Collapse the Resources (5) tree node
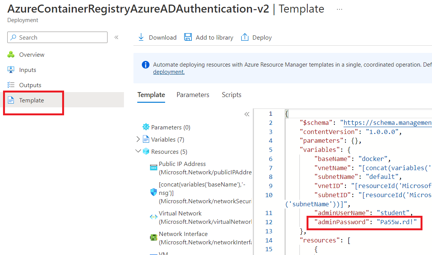The image size is (432, 255). [x=138, y=151]
